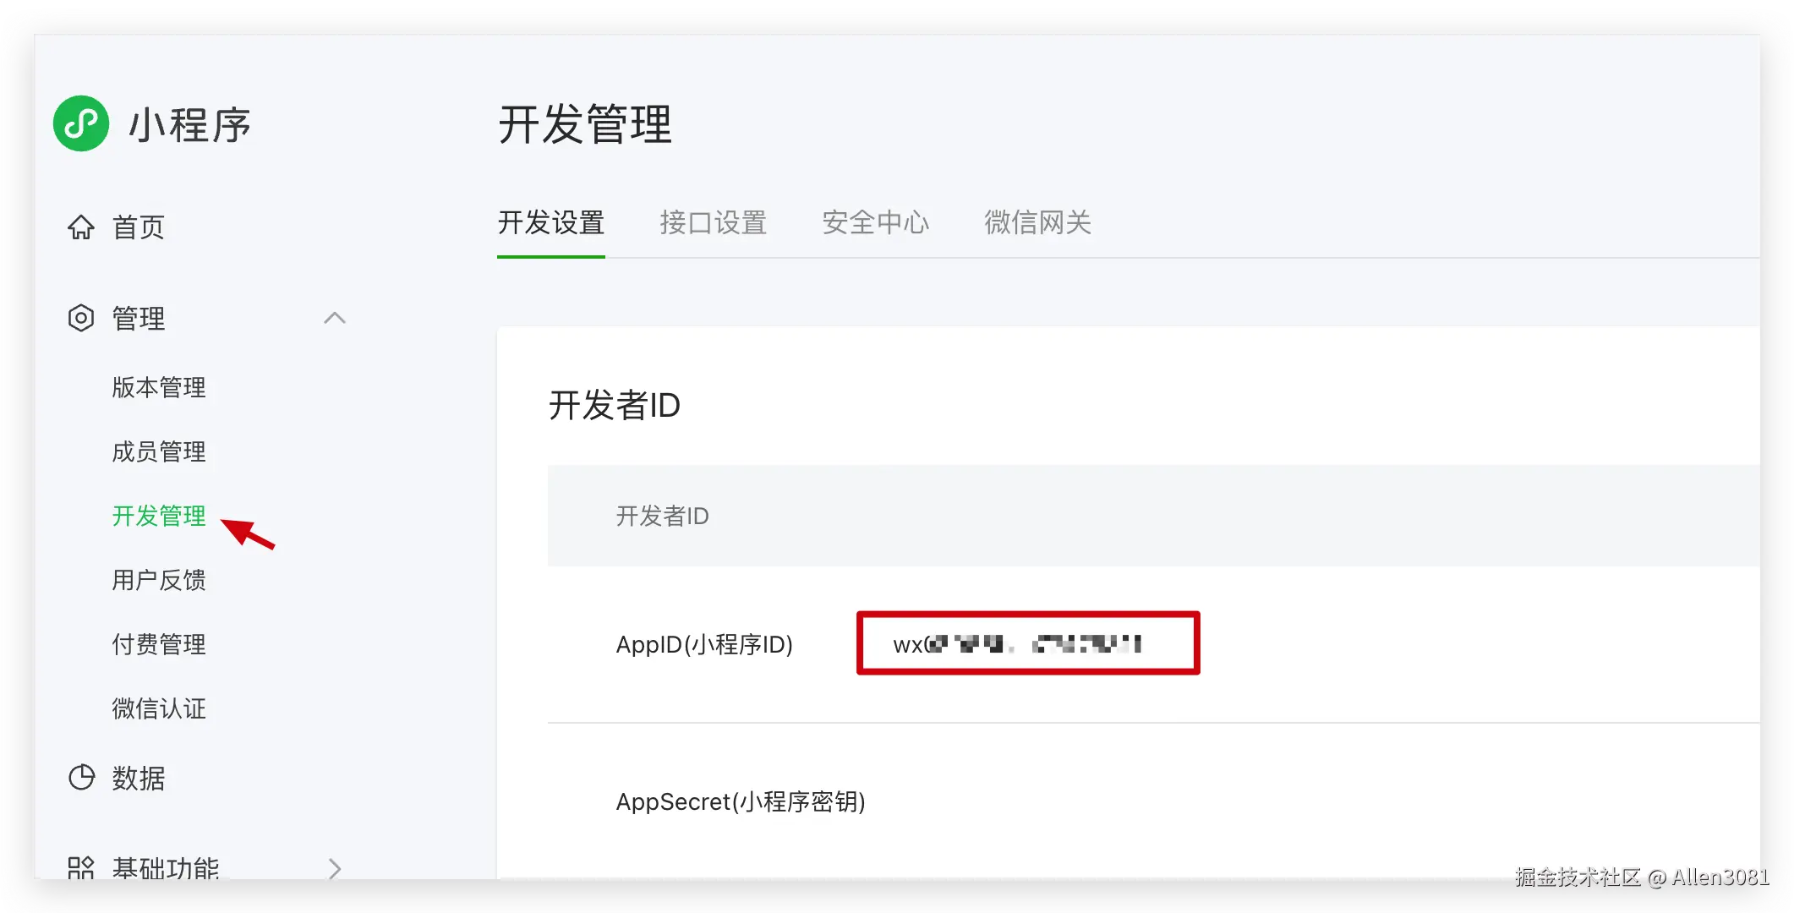1794x913 pixels.
Task: Expand the 基础功能 section chevron
Action: [x=335, y=868]
